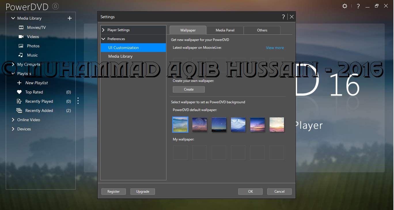Screen dimensions: 394x210
Task: Expand the My Computer section
Action: pos(13,64)
